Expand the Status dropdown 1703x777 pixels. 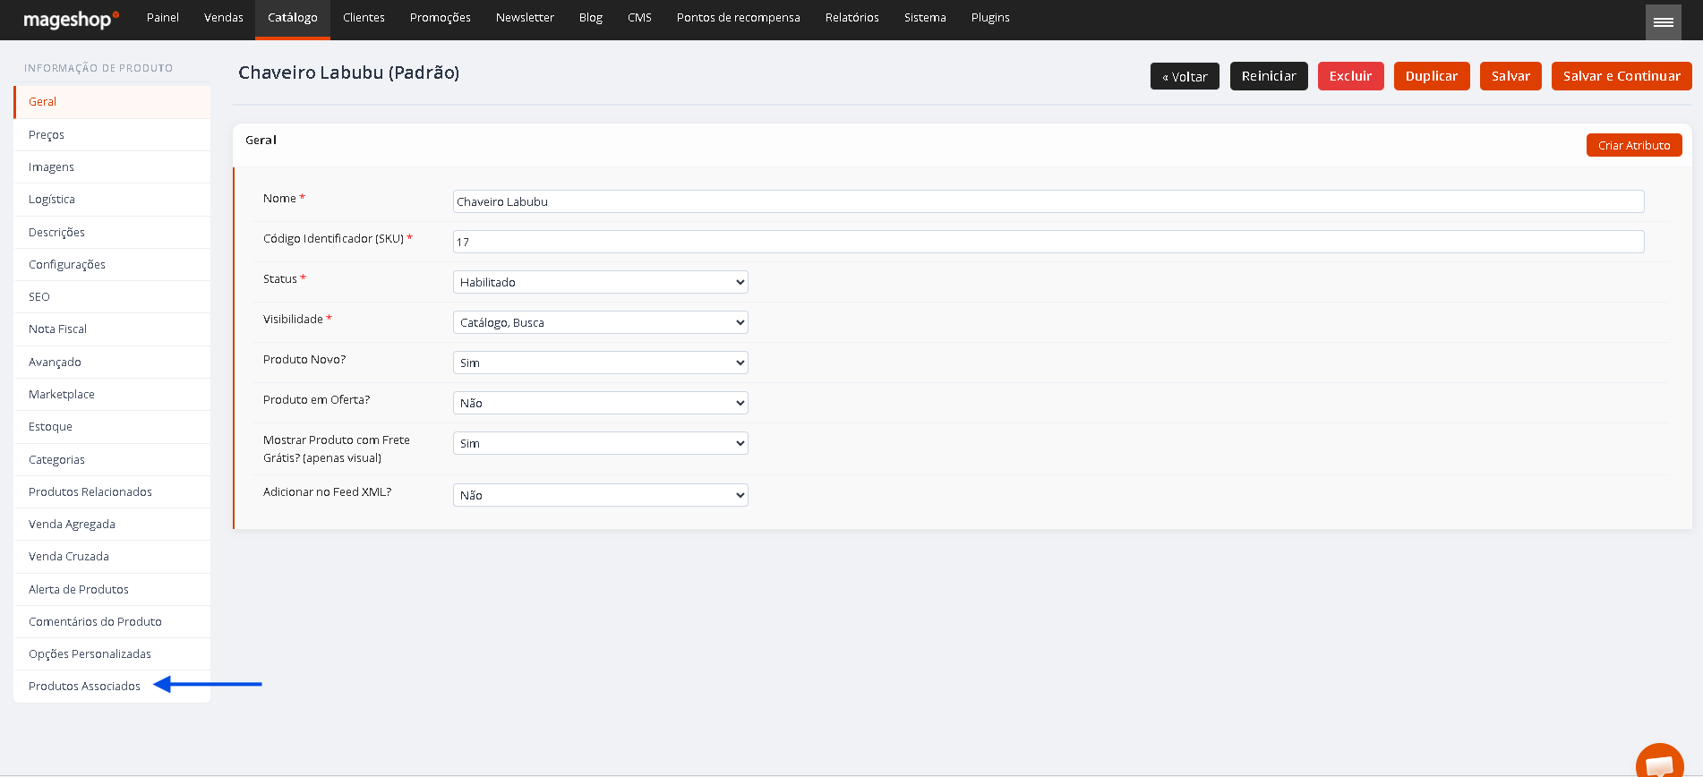pos(600,282)
